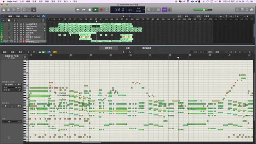
Task: Open the Apple menu
Action: (4, 1)
